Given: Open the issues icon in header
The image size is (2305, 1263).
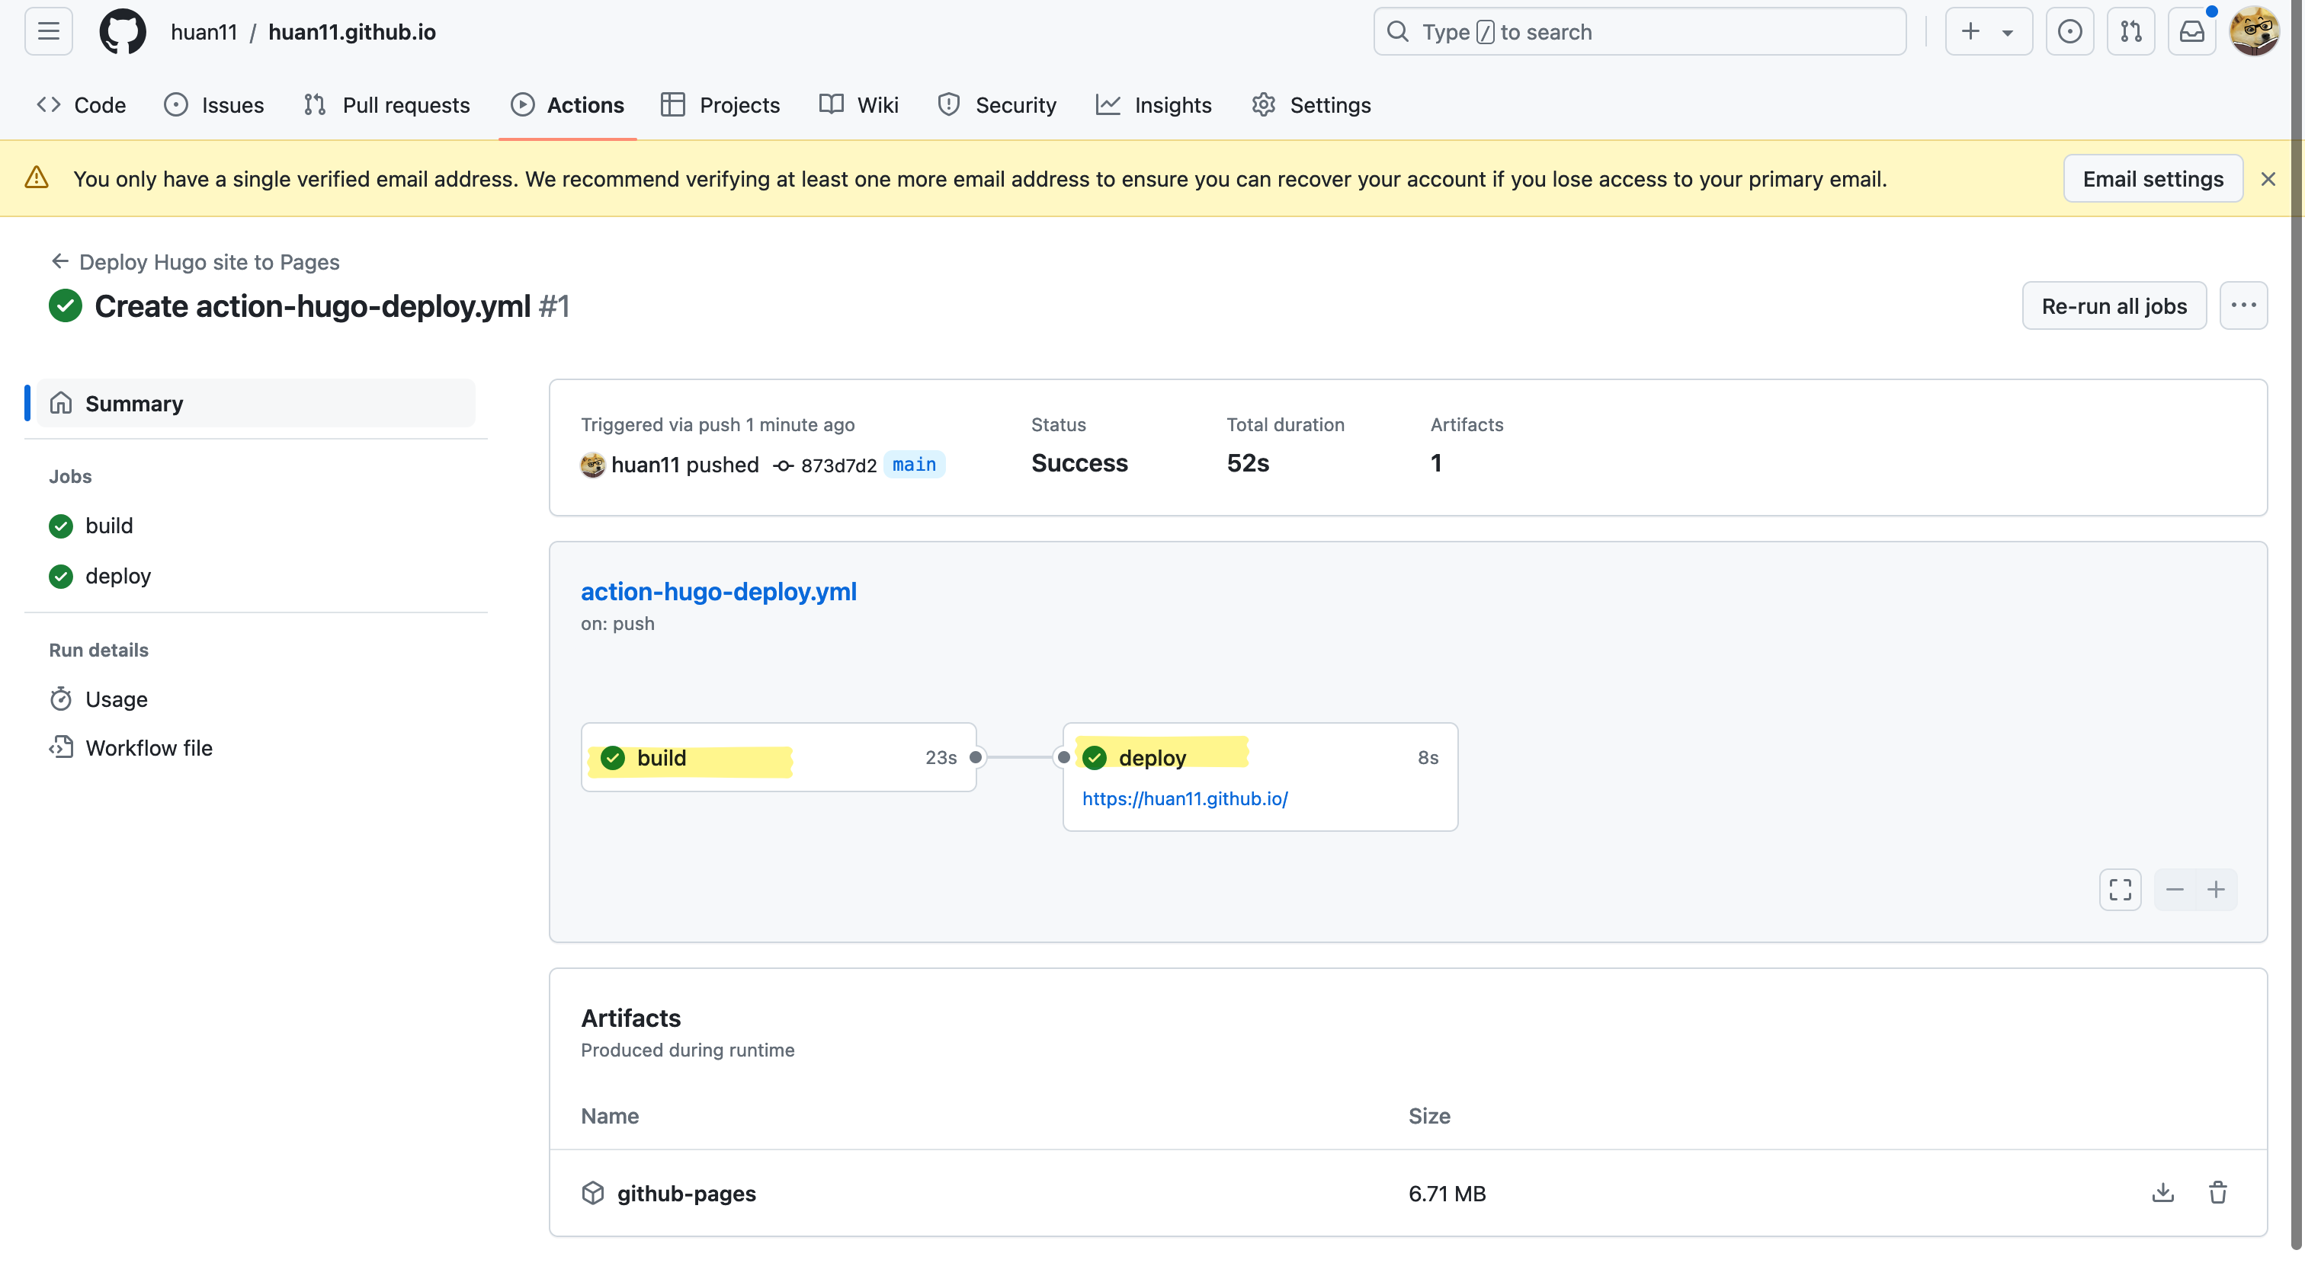Looking at the screenshot, I should (x=2069, y=32).
